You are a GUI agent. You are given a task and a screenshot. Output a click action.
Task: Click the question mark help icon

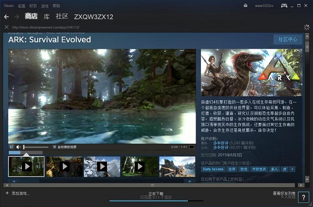tap(304, 197)
